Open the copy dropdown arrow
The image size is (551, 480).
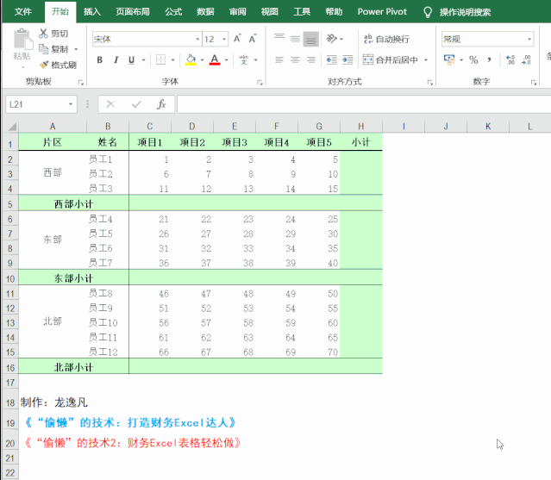click(76, 49)
